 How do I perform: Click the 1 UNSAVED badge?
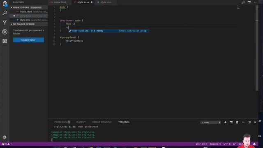tap(36, 7)
